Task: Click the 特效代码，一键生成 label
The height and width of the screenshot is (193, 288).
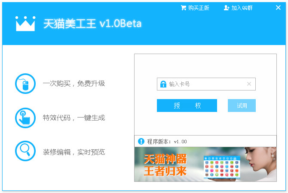Action: tap(74, 118)
